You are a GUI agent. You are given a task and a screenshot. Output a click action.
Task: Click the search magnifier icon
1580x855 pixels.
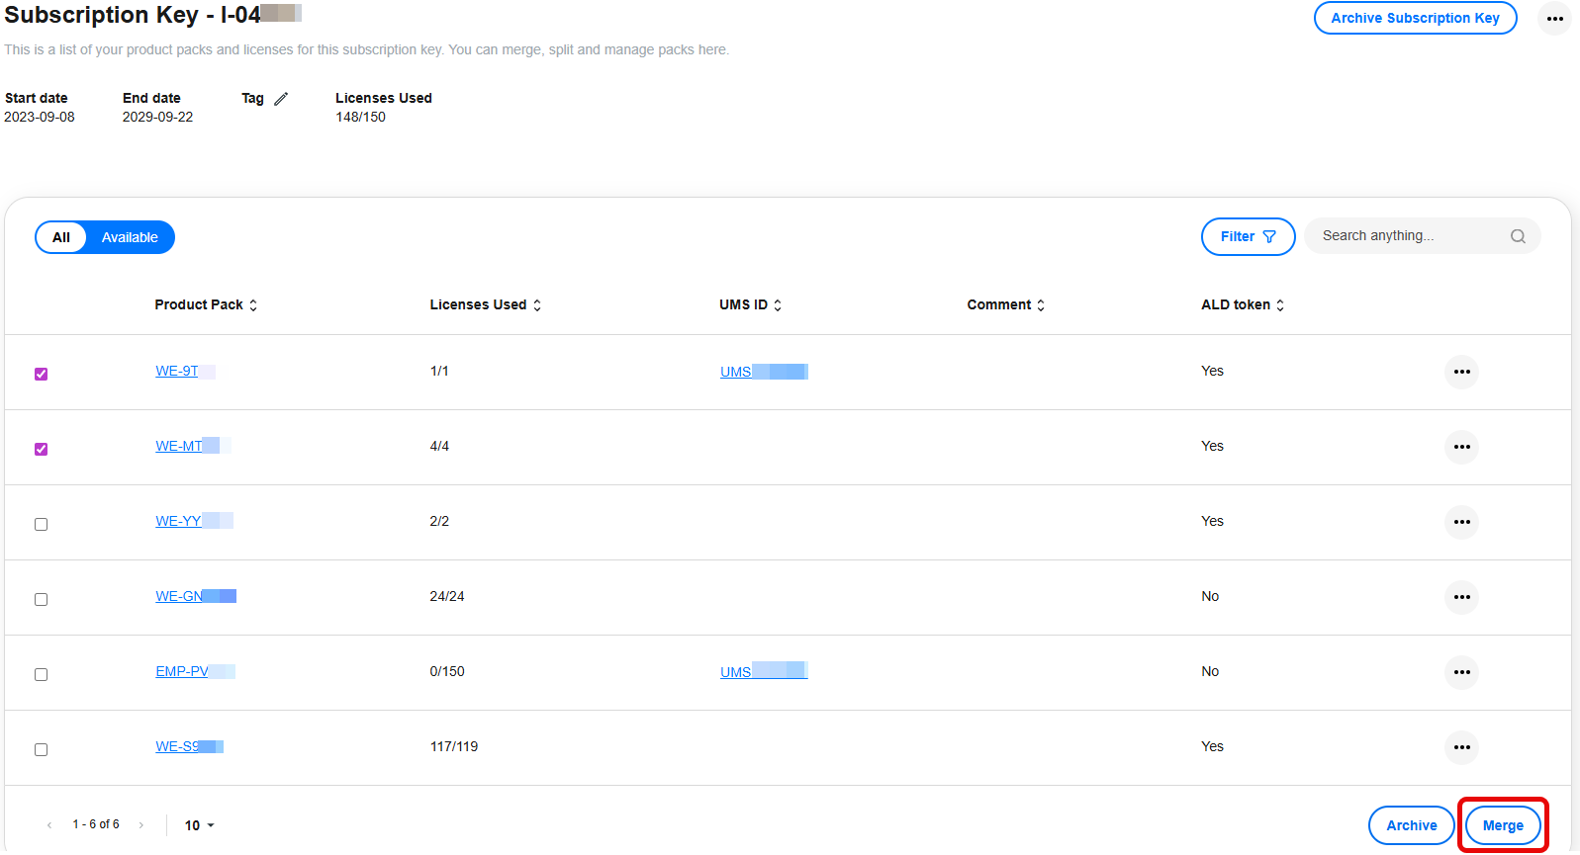(1517, 237)
